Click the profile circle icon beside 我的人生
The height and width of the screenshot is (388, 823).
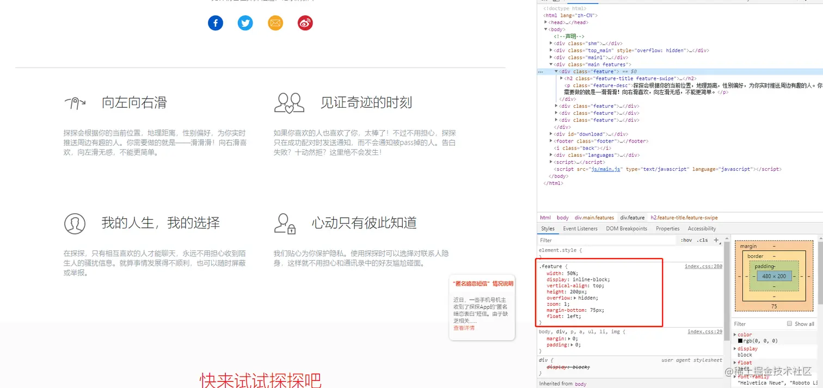point(75,223)
